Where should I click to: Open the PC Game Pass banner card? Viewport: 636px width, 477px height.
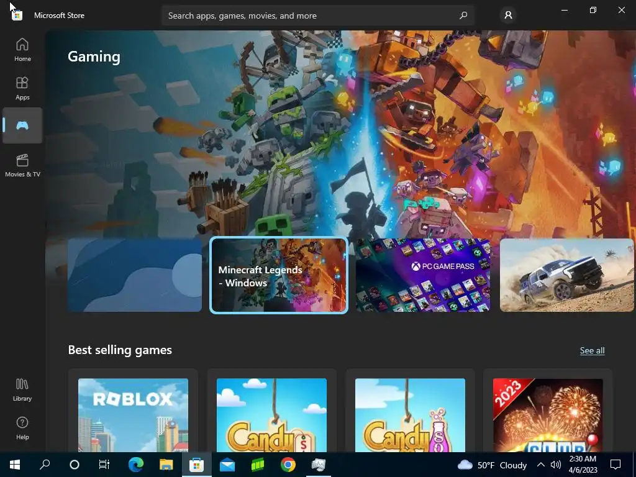click(422, 275)
